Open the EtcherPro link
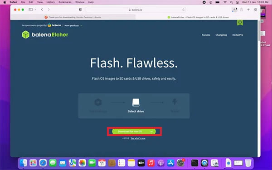Screen dimensions: 272x170 click(x=238, y=35)
